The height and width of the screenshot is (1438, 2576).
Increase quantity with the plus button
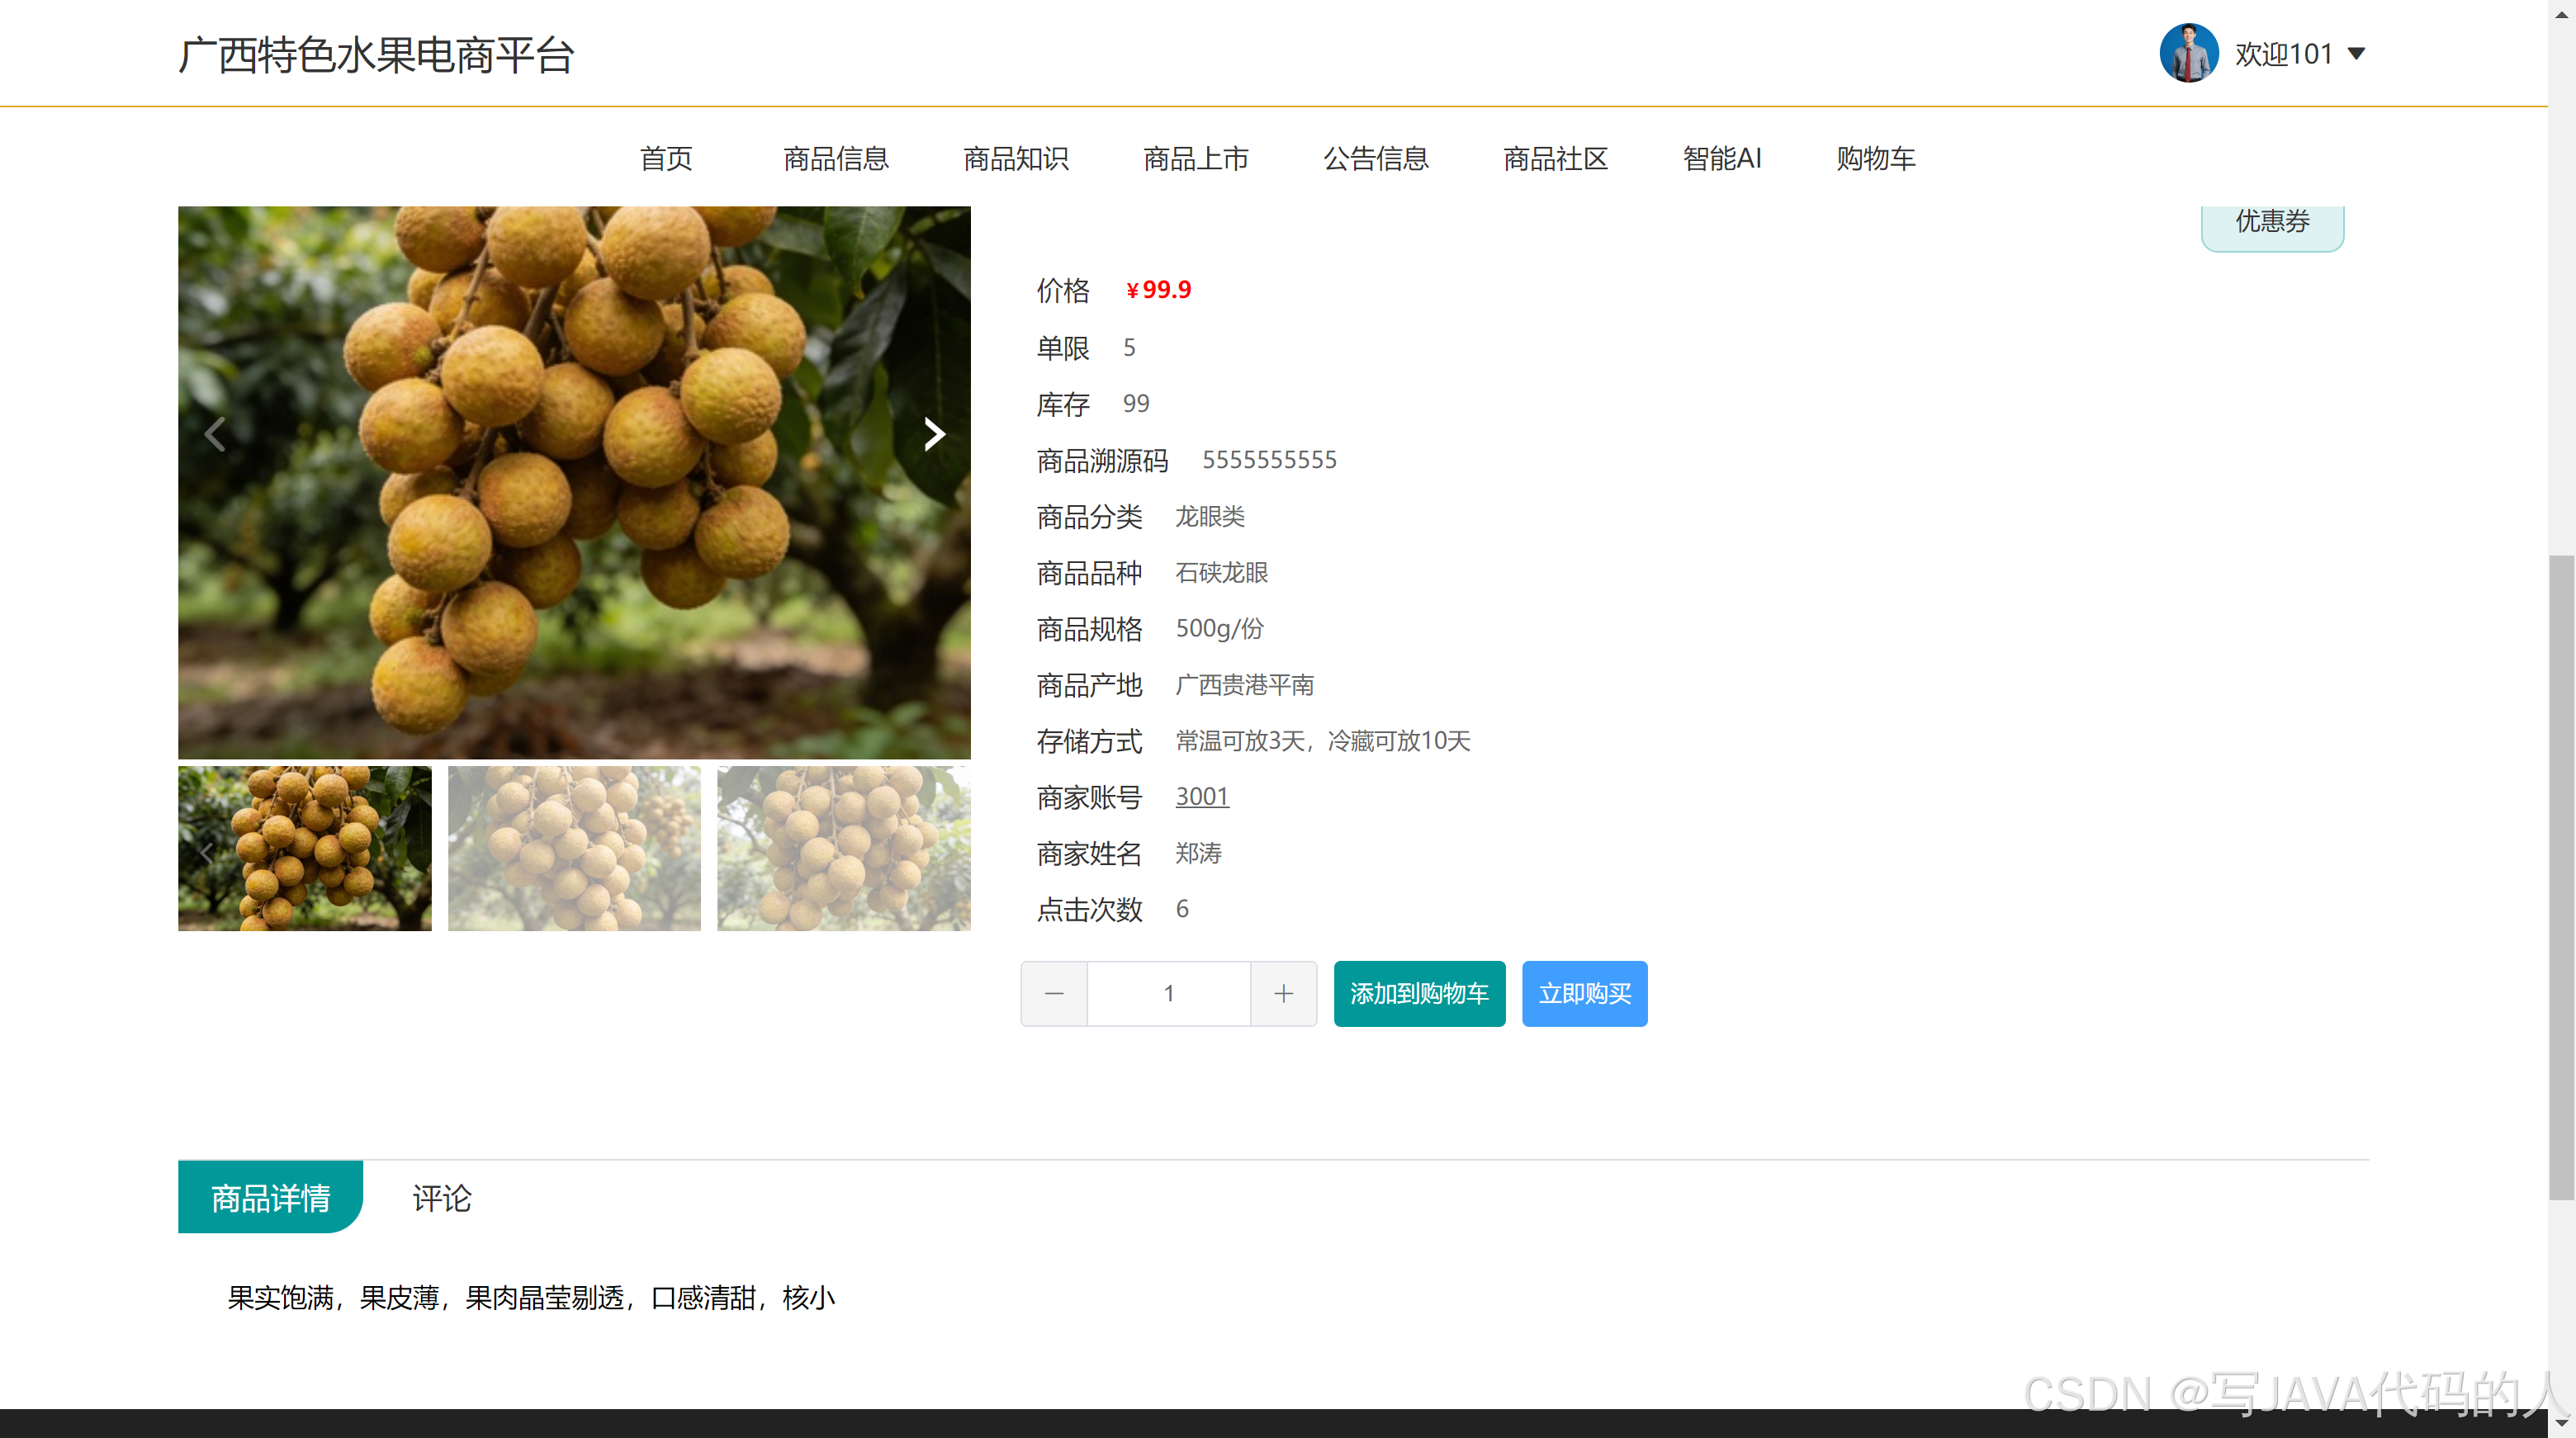(1284, 993)
